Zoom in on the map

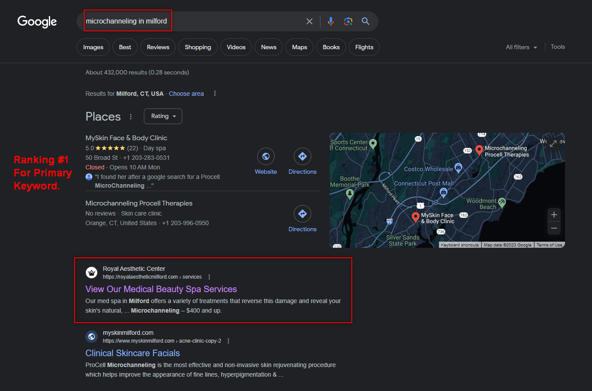click(x=554, y=215)
